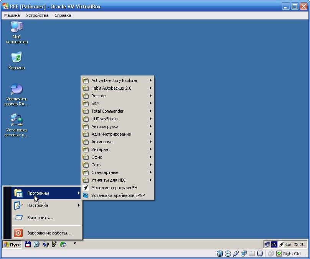Select the Корзина recycle bin icon
The image size is (310, 259).
[16, 61]
